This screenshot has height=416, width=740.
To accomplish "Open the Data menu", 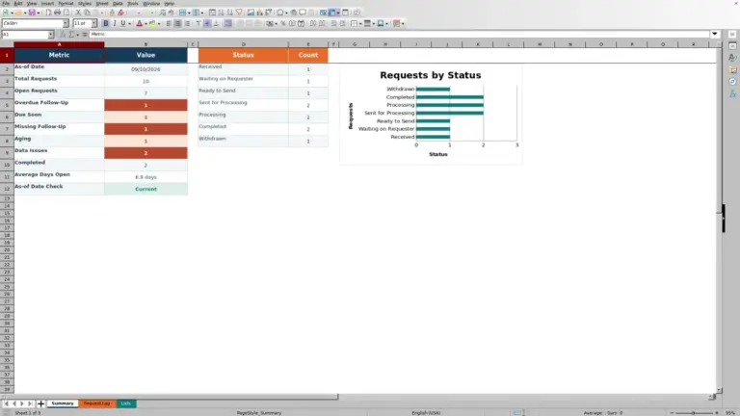I will 118,3.
